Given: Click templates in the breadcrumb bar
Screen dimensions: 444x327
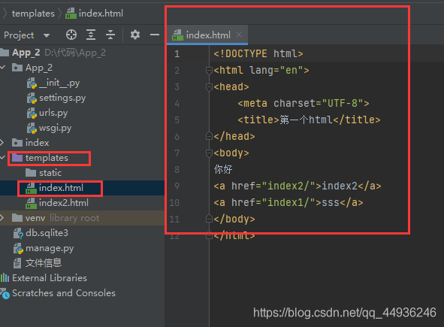Looking at the screenshot, I should pos(33,14).
